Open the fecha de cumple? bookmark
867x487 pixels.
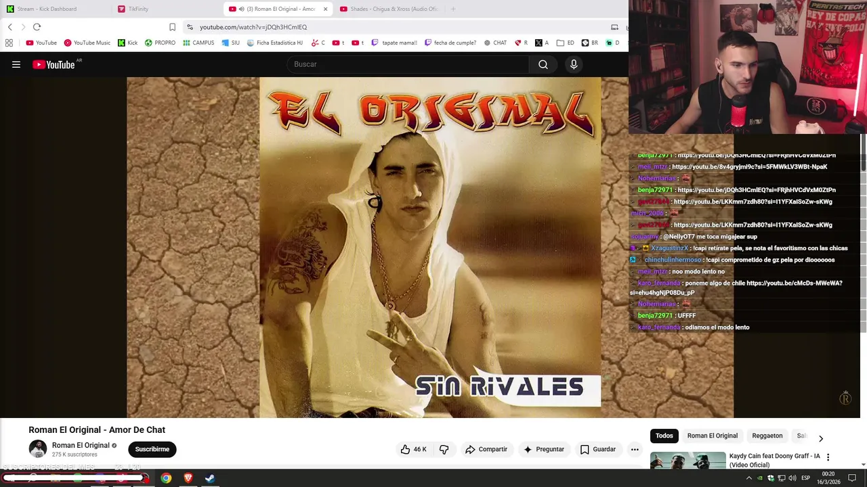click(450, 43)
